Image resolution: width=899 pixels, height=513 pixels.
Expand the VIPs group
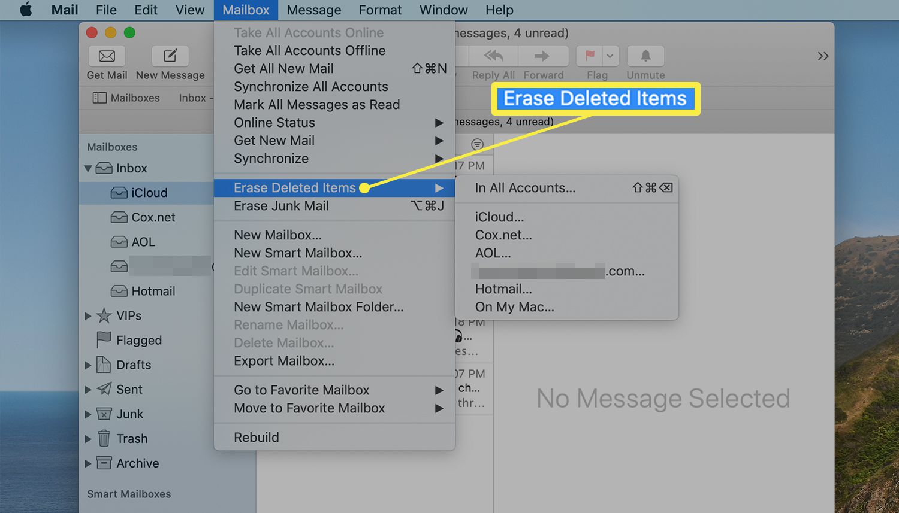[x=88, y=315]
